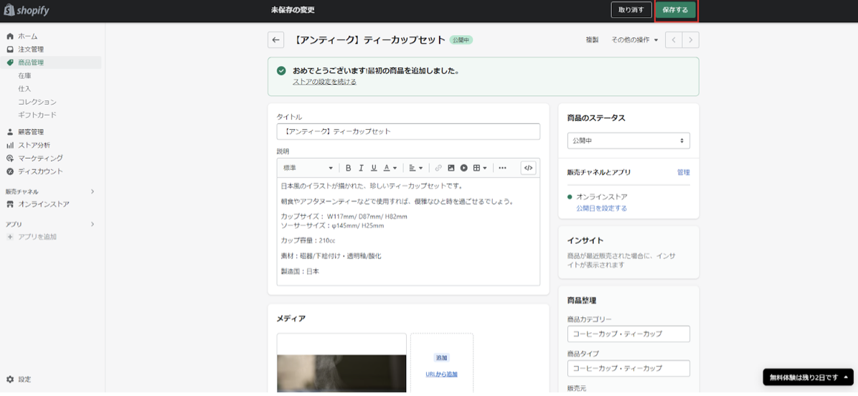
Task: Click the タイトル input field
Action: tap(407, 131)
